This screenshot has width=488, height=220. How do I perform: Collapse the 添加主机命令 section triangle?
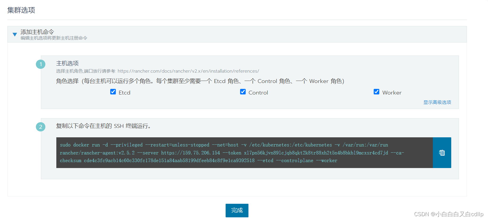[x=15, y=35]
